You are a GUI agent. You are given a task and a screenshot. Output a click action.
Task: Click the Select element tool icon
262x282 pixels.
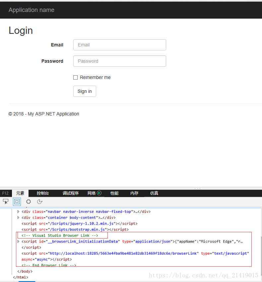point(6,202)
